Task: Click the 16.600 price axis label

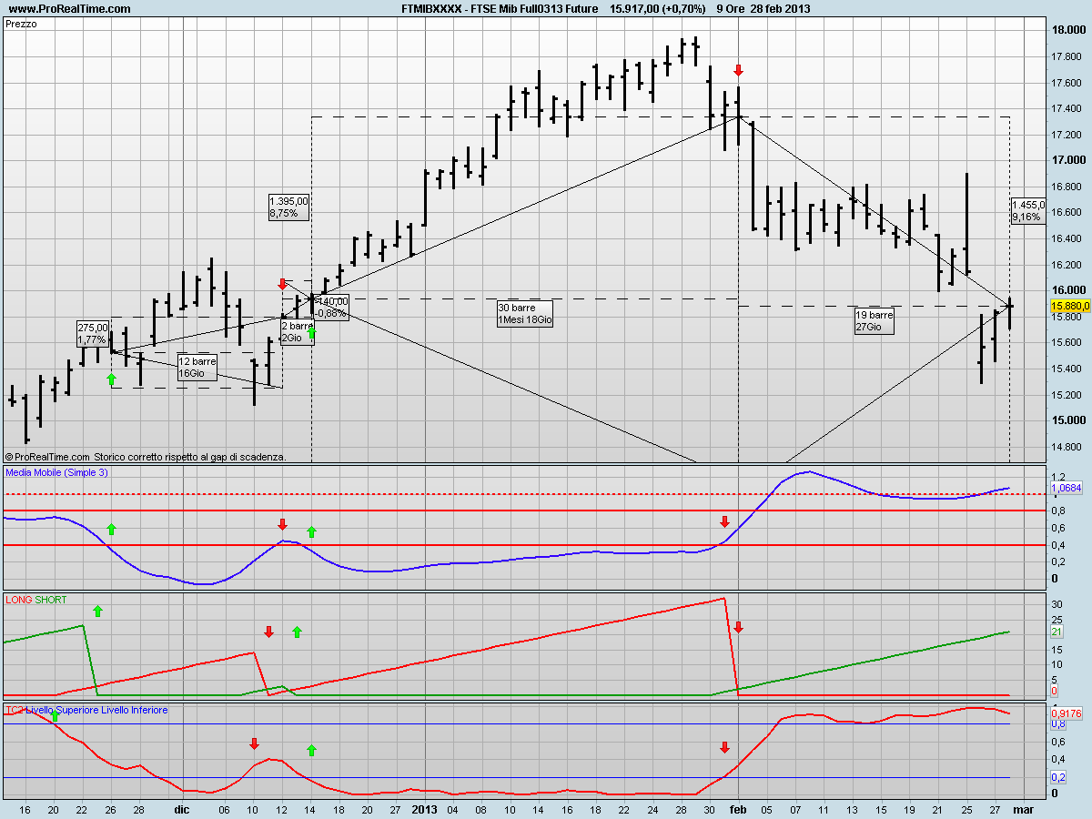Action: (x=1068, y=212)
